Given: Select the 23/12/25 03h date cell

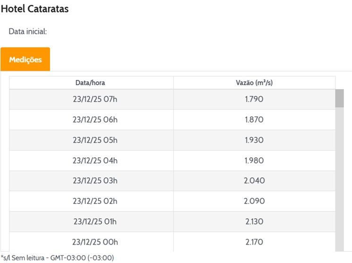Looking at the screenshot, I should (x=95, y=181).
